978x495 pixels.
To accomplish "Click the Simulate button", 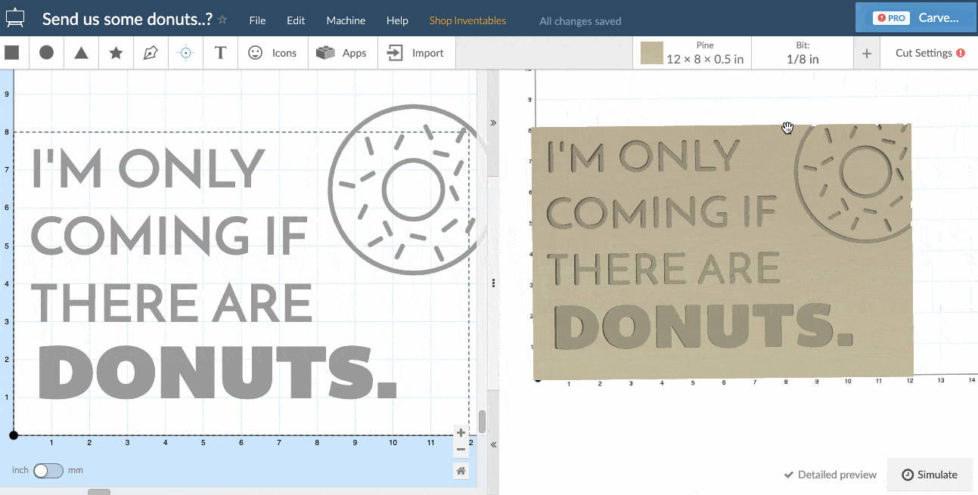I will 930,475.
